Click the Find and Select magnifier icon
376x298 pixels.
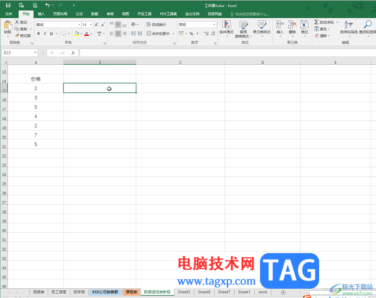pyautogui.click(x=368, y=24)
